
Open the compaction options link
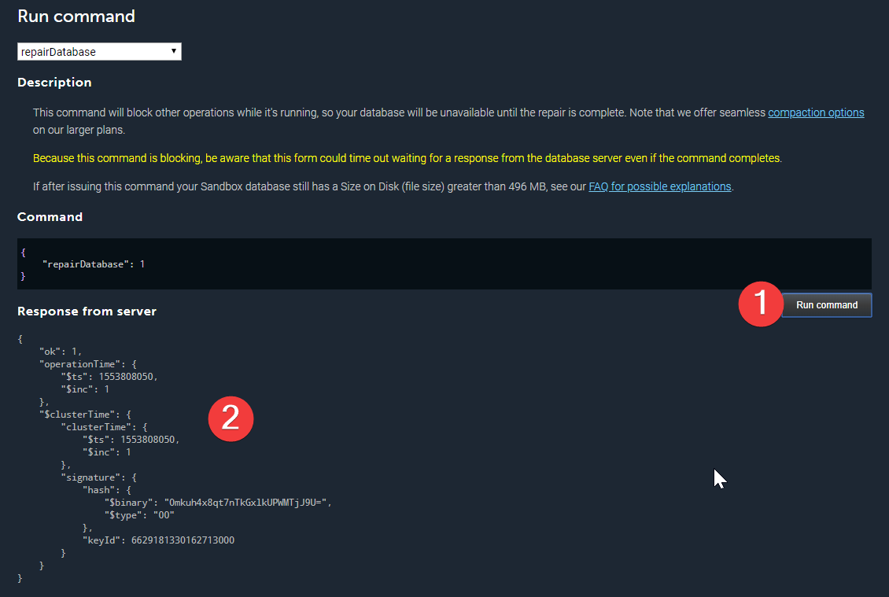click(816, 112)
